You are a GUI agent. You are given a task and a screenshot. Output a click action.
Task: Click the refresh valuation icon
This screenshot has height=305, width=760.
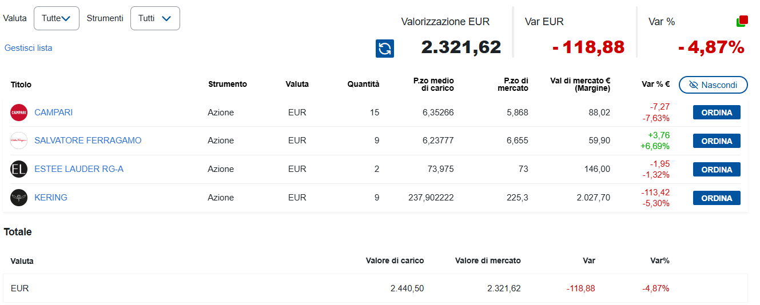385,49
